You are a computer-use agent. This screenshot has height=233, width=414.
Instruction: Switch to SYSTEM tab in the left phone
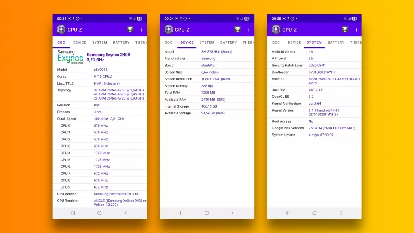(99, 42)
